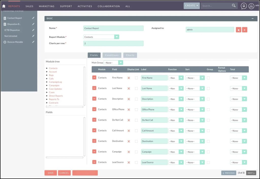The image size is (260, 179).
Task: Open the Main Group dropdown
Action: [120, 63]
